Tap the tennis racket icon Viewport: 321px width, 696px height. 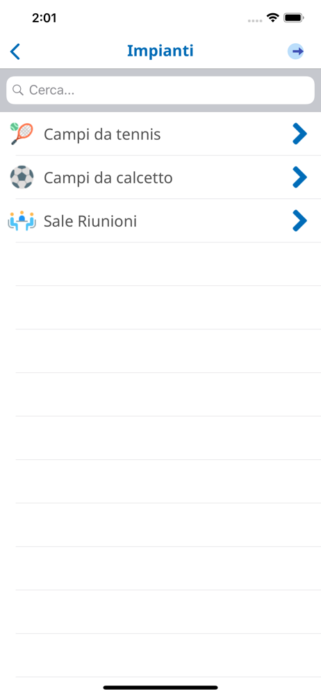point(22,134)
